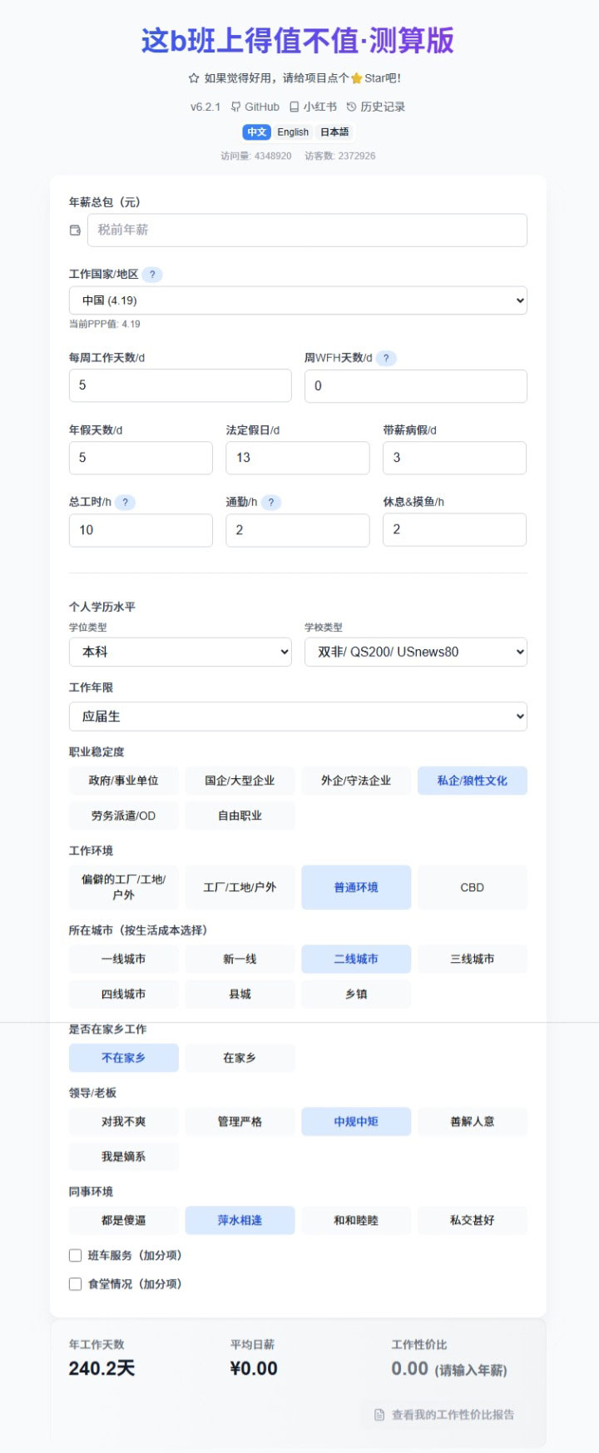This screenshot has width=599, height=1453.
Task: Click the 法定假日 input showing 13
Action: tap(298, 458)
